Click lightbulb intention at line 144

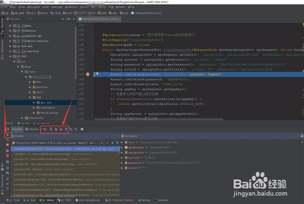(x=97, y=74)
